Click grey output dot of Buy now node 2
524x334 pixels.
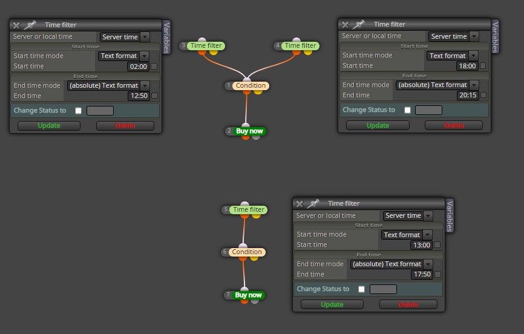click(x=256, y=137)
